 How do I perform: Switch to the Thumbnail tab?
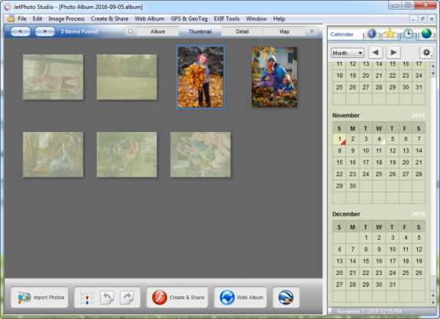click(199, 32)
